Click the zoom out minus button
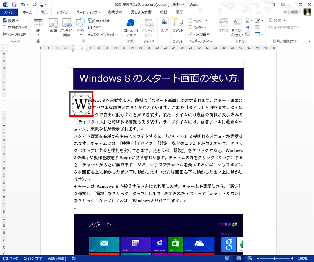The width and height of the screenshot is (314, 262). (x=258, y=259)
